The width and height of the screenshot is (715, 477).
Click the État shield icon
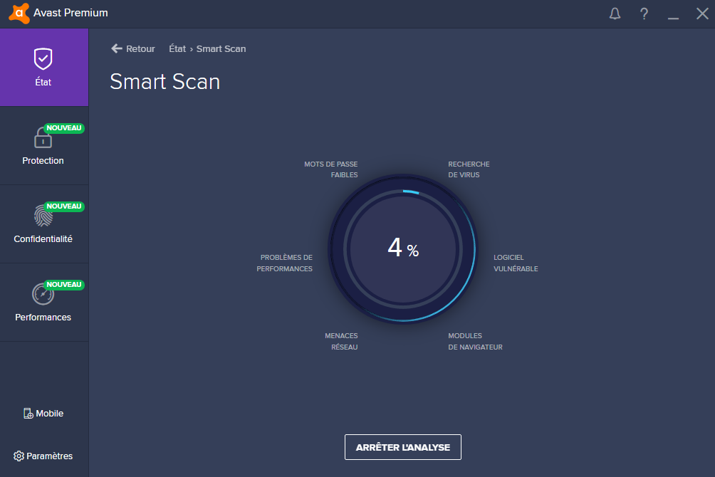[x=43, y=58]
